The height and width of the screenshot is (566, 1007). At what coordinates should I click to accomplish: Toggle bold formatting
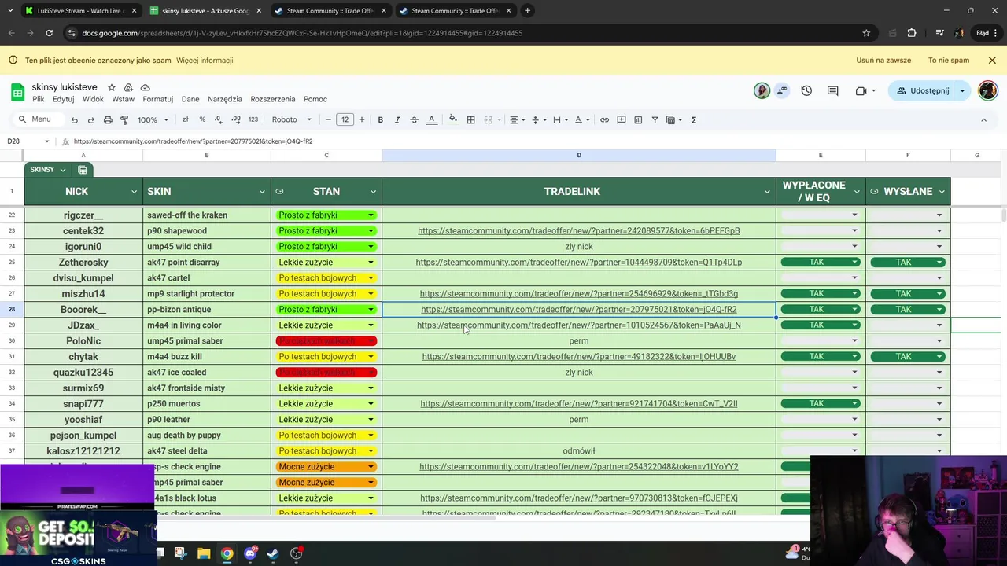coord(380,119)
